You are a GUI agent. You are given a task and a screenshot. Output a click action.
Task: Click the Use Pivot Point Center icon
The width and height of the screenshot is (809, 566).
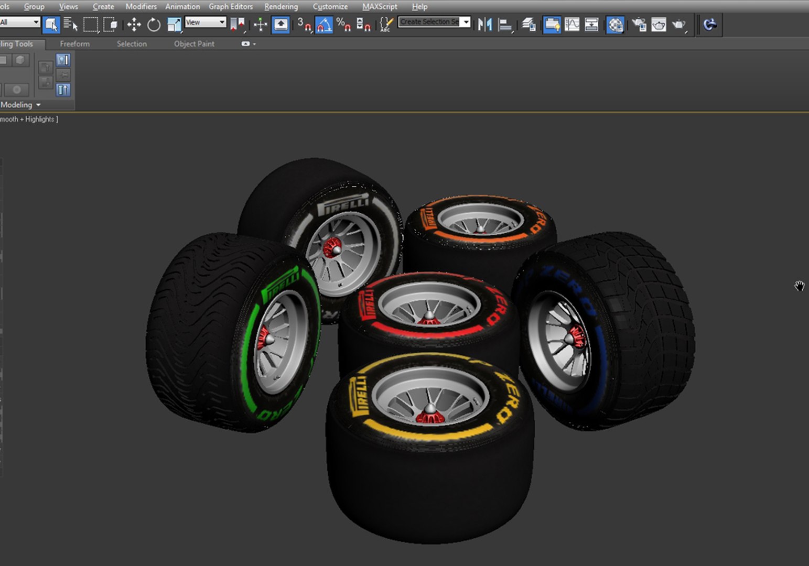(238, 24)
